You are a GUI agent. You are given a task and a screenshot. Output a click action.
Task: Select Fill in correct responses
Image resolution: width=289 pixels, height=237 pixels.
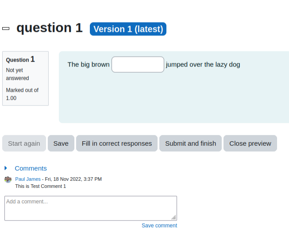point(117,143)
